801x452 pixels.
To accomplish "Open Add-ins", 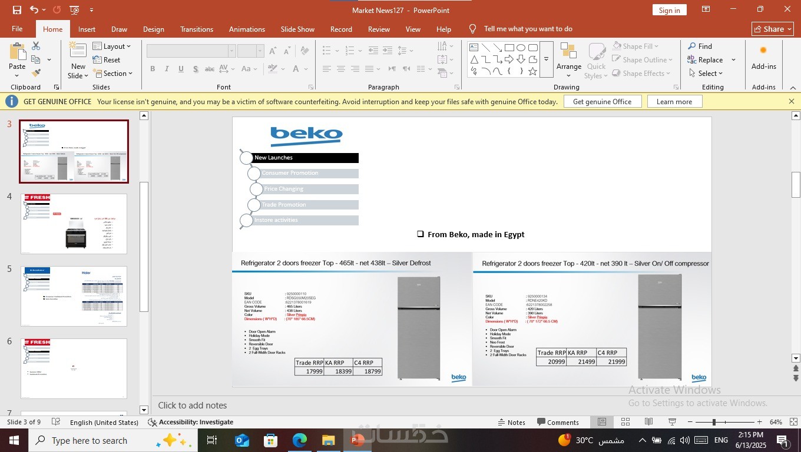I will (763, 58).
